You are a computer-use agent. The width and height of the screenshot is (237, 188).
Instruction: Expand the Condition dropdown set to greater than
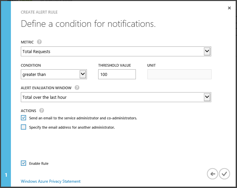[x=54, y=74]
